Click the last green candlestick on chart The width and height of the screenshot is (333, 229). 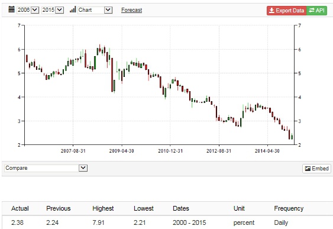point(292,137)
